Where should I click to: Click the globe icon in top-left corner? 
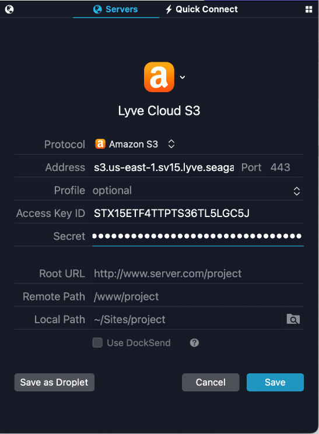tap(9, 9)
